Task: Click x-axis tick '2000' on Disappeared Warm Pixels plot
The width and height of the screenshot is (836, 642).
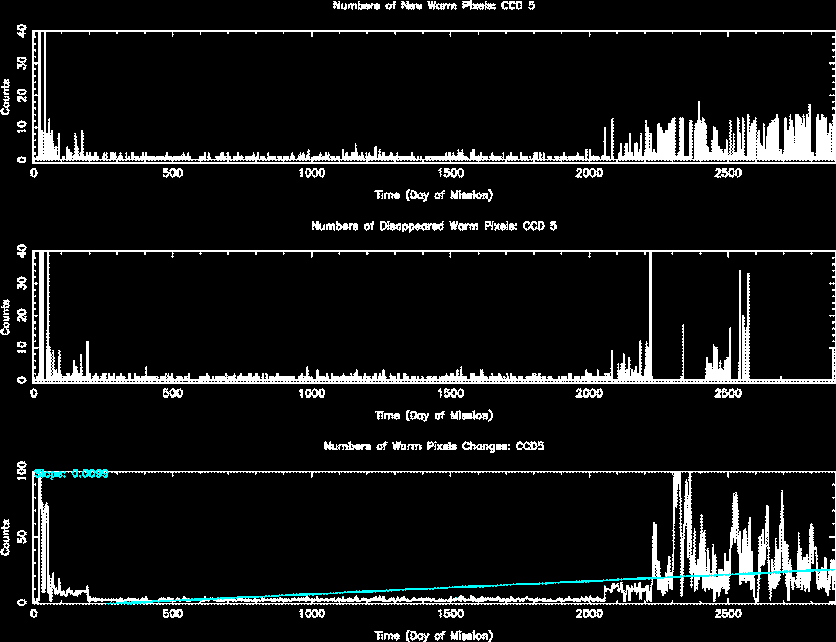Action: [x=589, y=393]
